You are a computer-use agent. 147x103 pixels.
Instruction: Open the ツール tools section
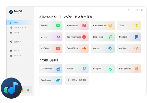point(20,51)
